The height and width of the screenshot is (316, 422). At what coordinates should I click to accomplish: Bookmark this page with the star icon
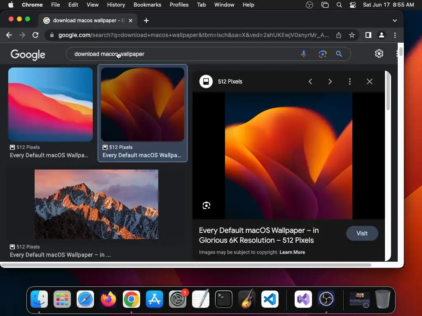[x=352, y=35]
